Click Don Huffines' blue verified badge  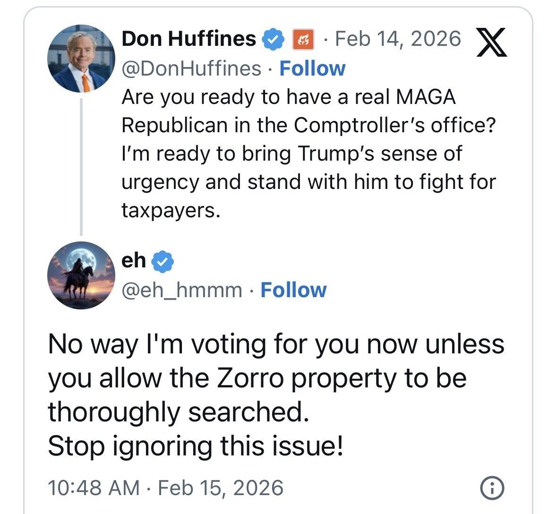[274, 39]
